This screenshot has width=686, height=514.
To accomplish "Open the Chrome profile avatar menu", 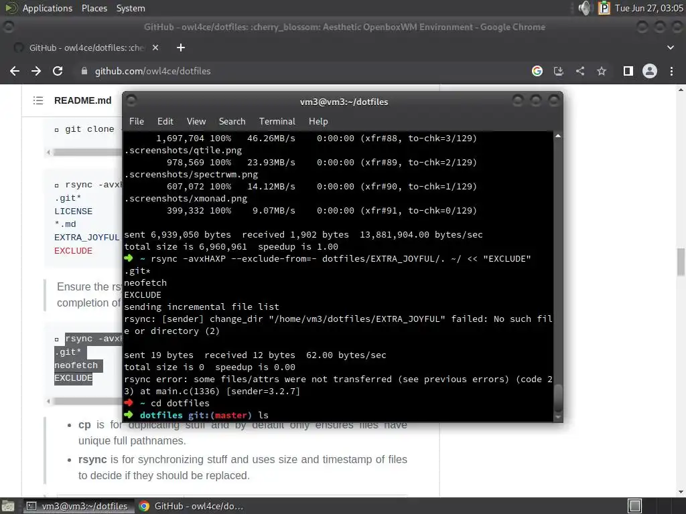I will click(x=650, y=71).
